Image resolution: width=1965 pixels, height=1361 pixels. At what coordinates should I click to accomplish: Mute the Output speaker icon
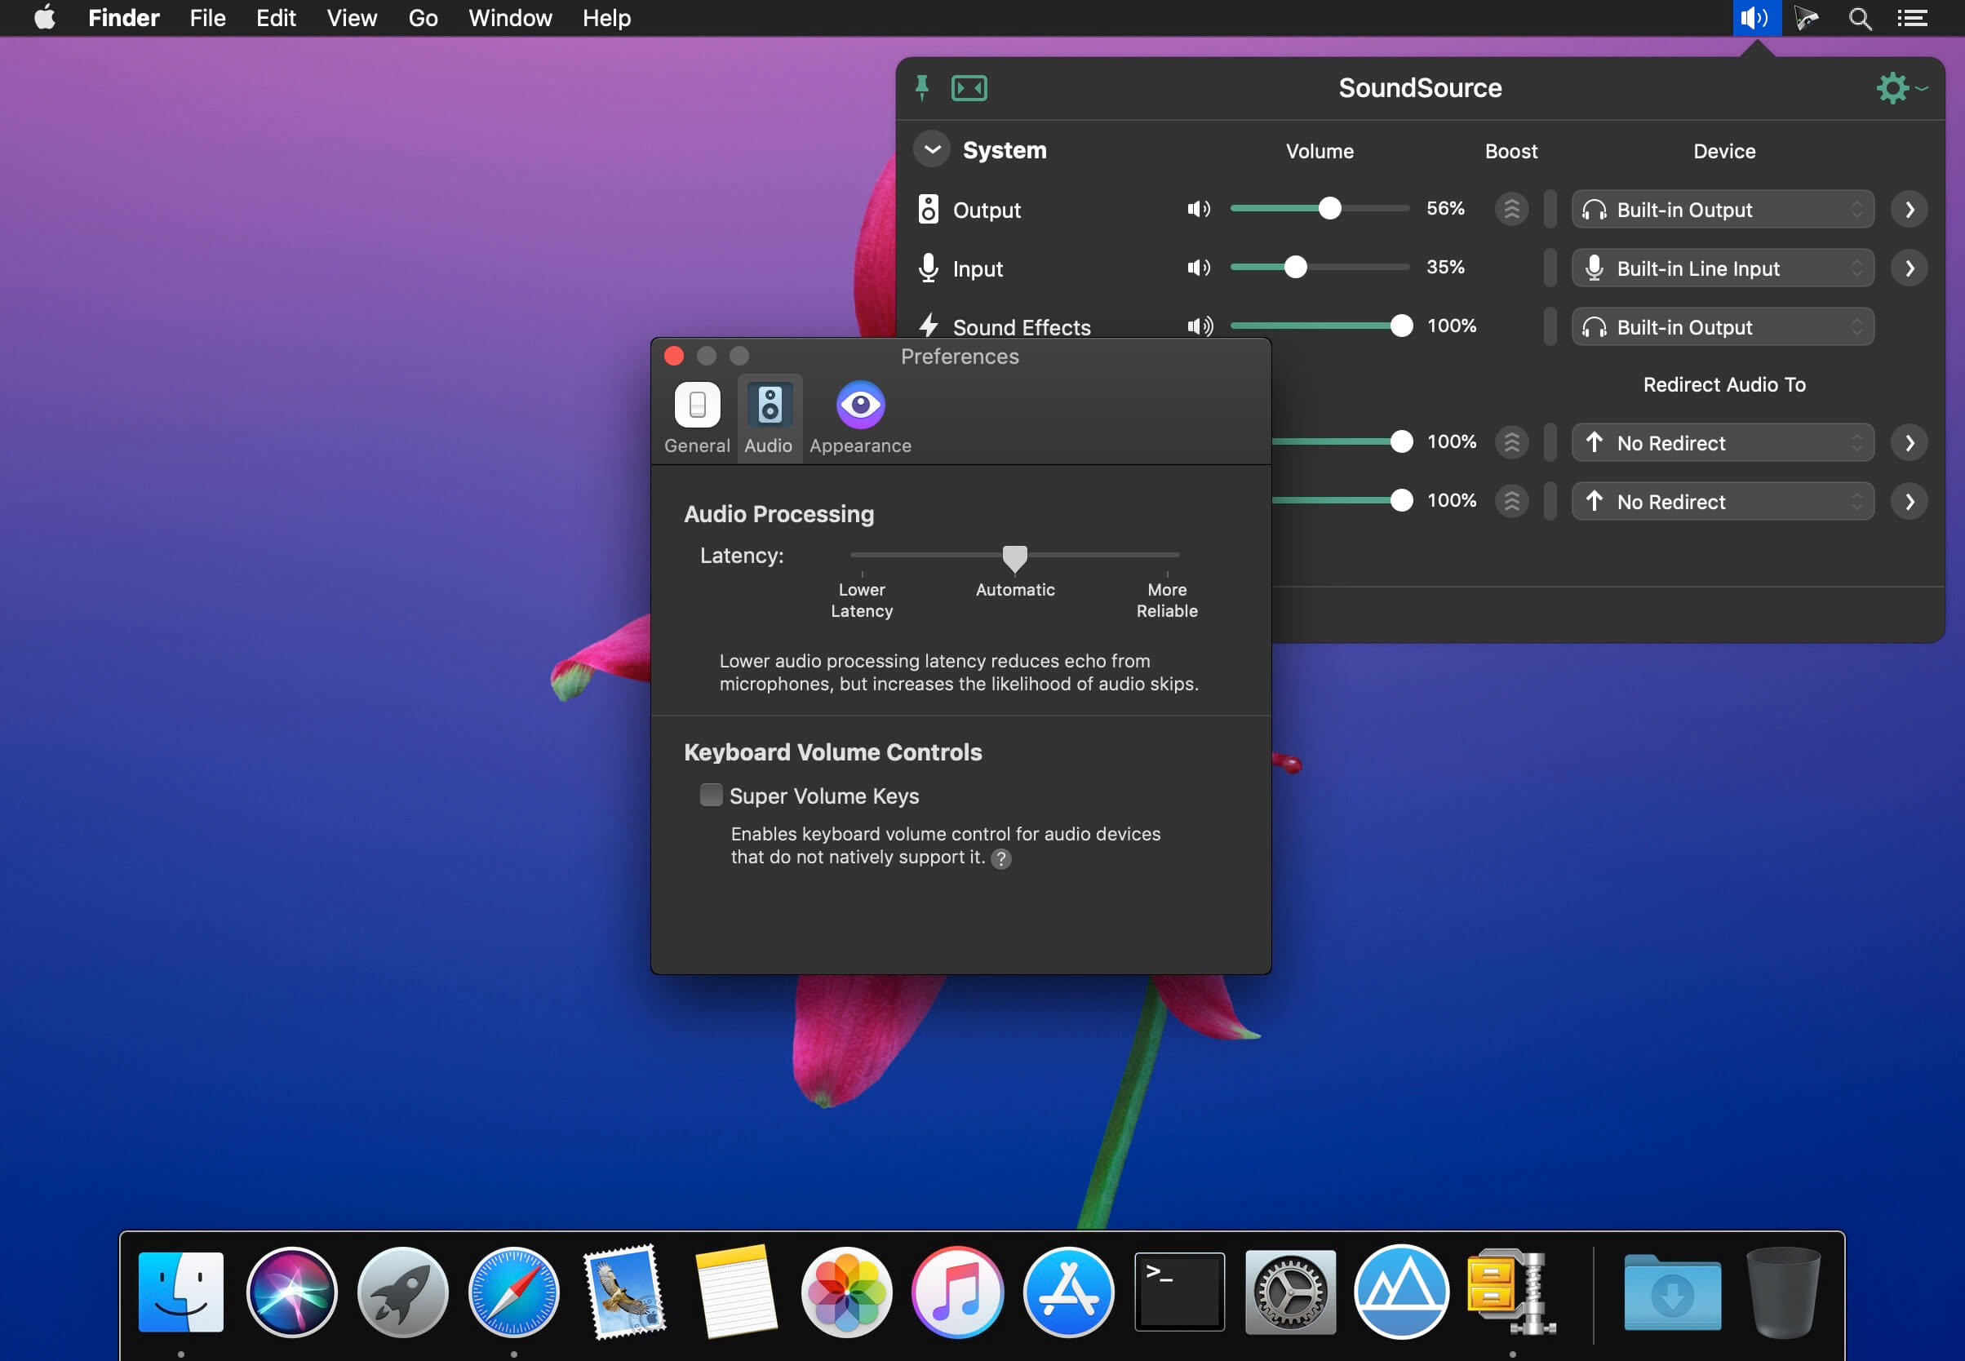(x=1198, y=209)
